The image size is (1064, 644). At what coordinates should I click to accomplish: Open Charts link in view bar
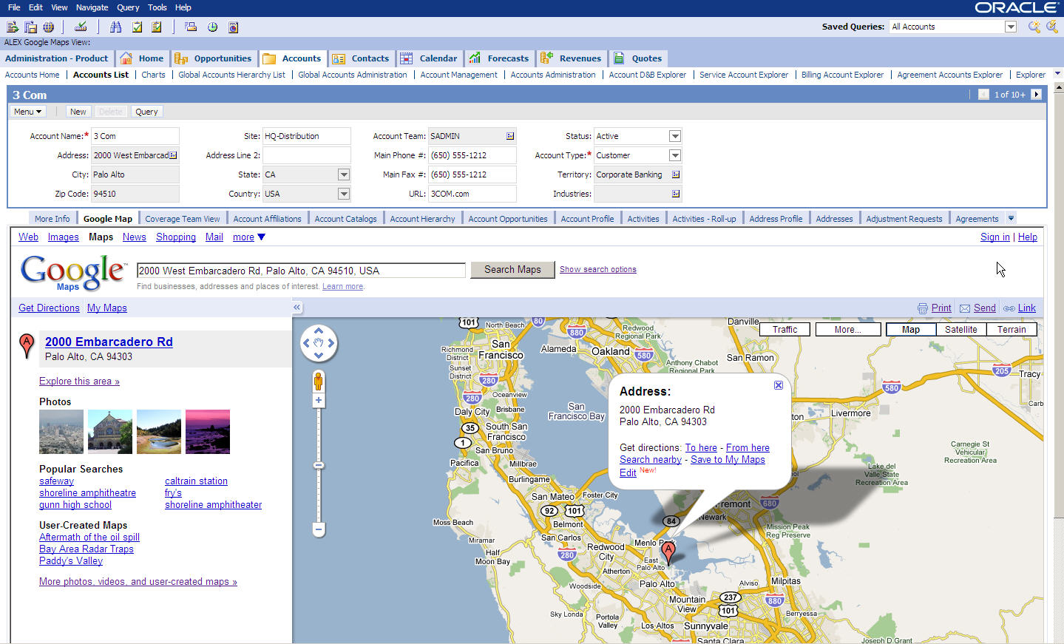[x=153, y=75]
